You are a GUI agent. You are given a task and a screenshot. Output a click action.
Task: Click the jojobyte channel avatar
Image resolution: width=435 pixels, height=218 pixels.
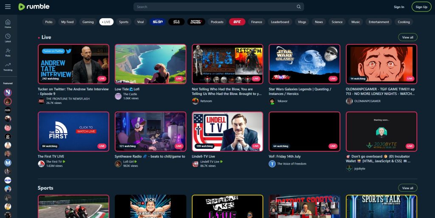[x=349, y=168]
